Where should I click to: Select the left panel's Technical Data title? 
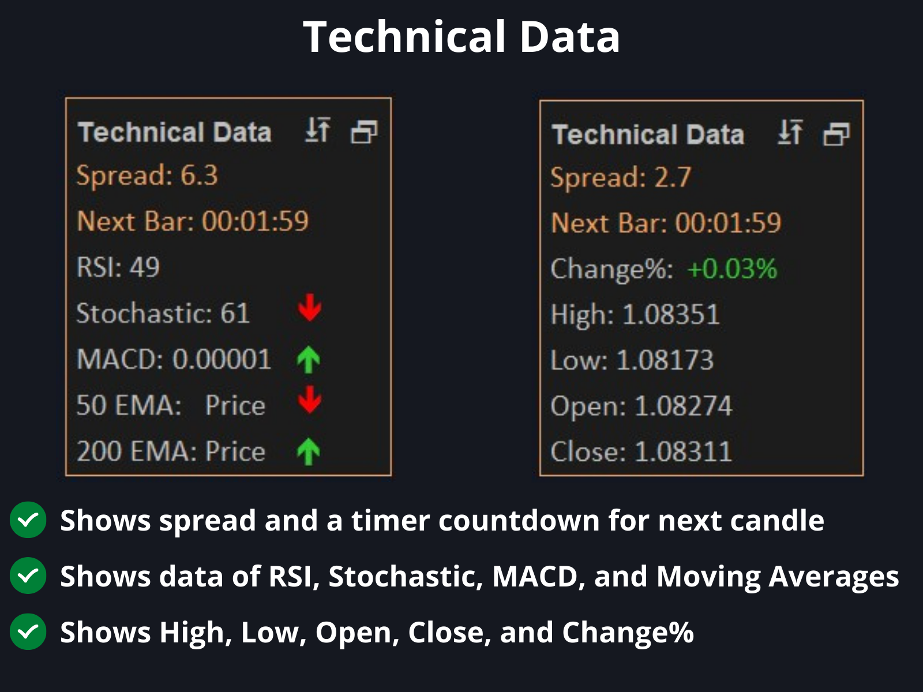(x=174, y=132)
